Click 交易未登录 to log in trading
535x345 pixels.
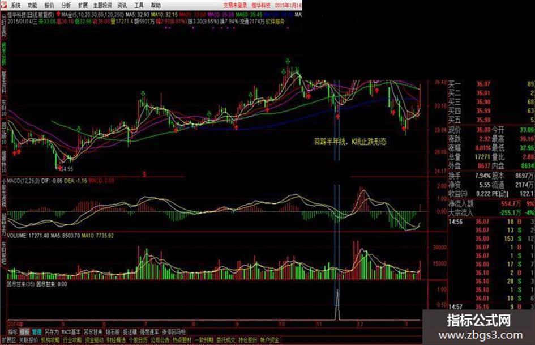point(236,5)
